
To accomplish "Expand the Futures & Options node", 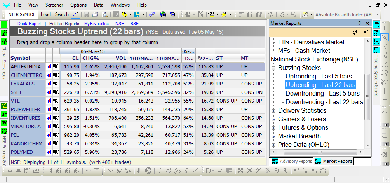I will tap(274, 128).
